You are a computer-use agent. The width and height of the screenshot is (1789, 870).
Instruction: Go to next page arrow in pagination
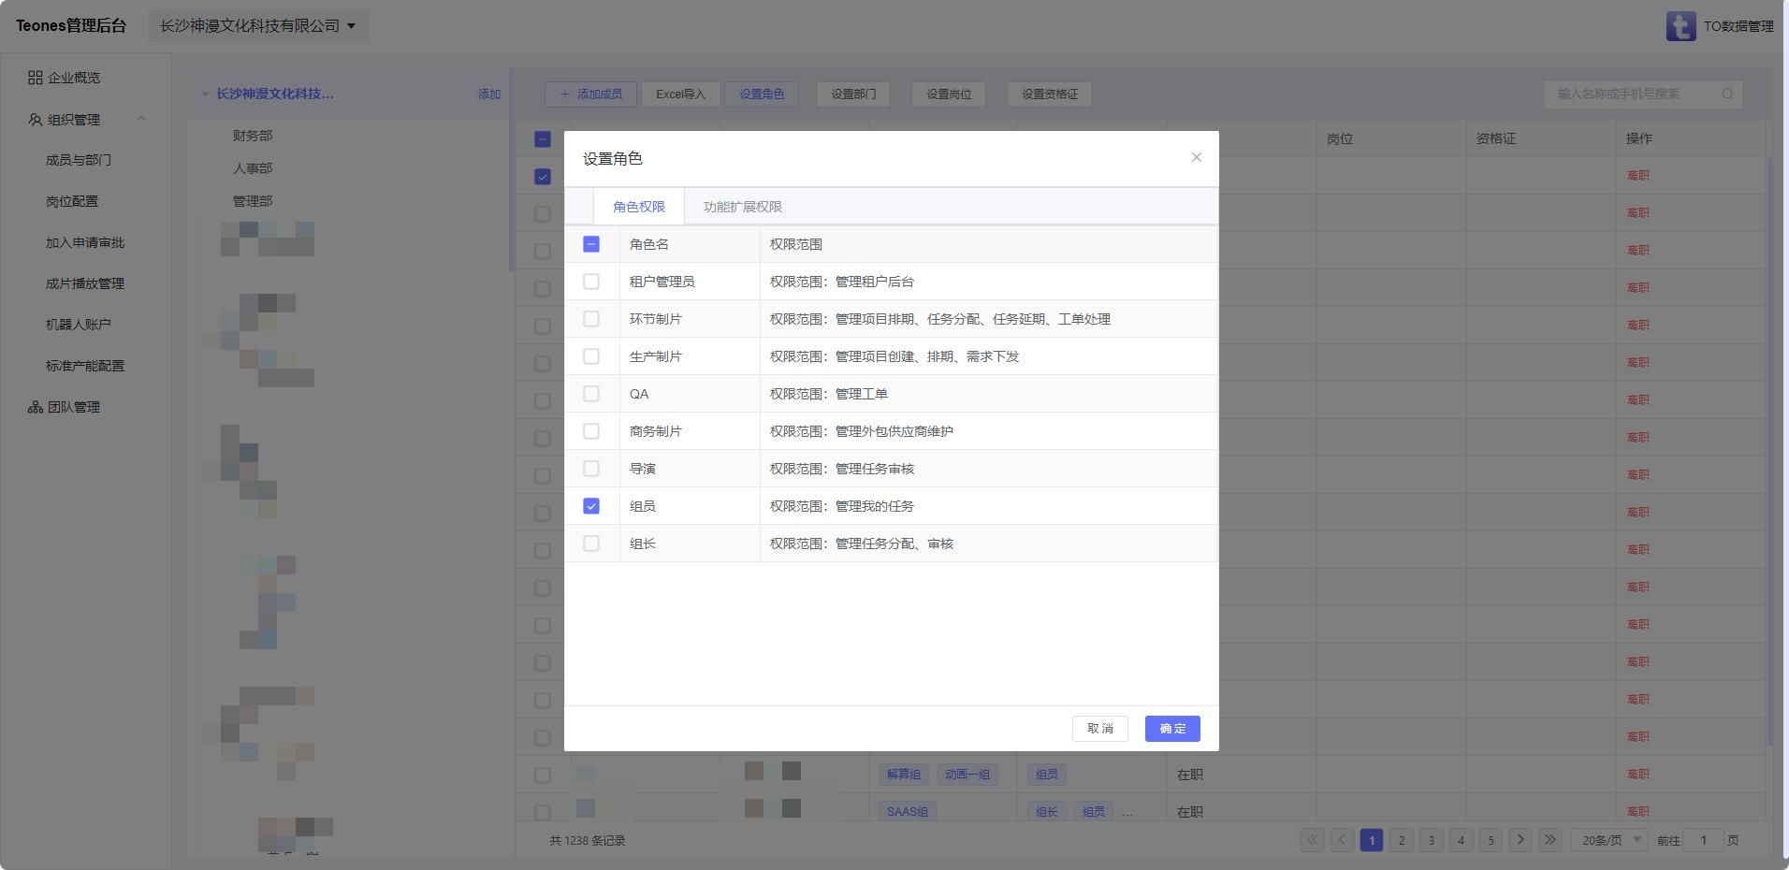(1520, 840)
